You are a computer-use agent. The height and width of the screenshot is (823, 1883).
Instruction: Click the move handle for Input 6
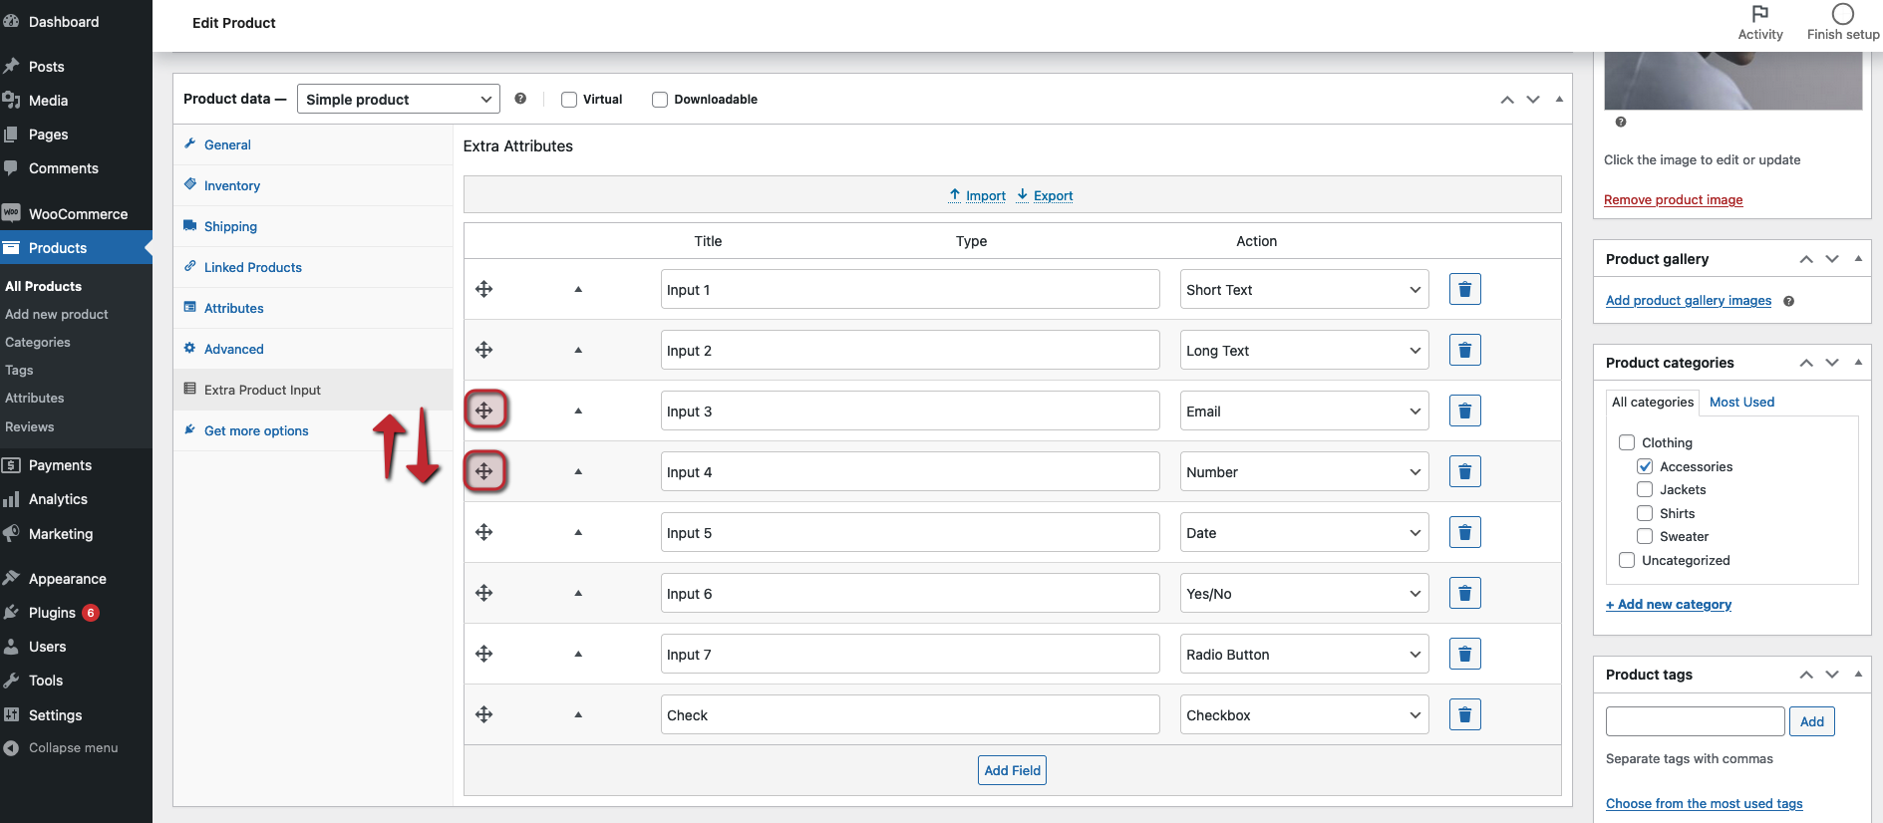point(484,593)
